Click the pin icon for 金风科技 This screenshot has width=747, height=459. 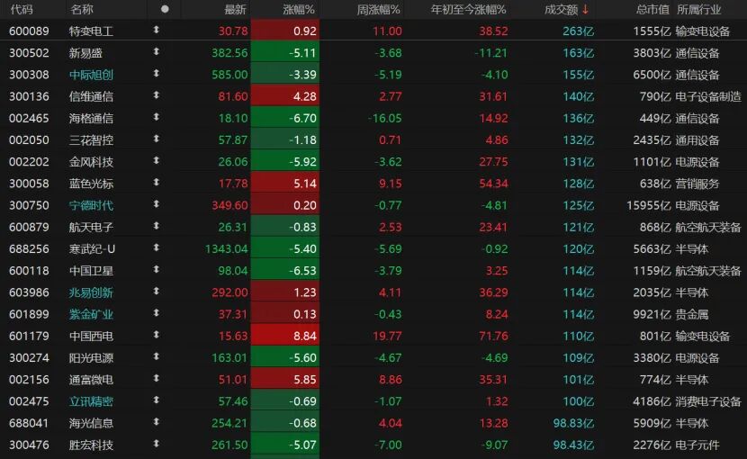pyautogui.click(x=156, y=160)
